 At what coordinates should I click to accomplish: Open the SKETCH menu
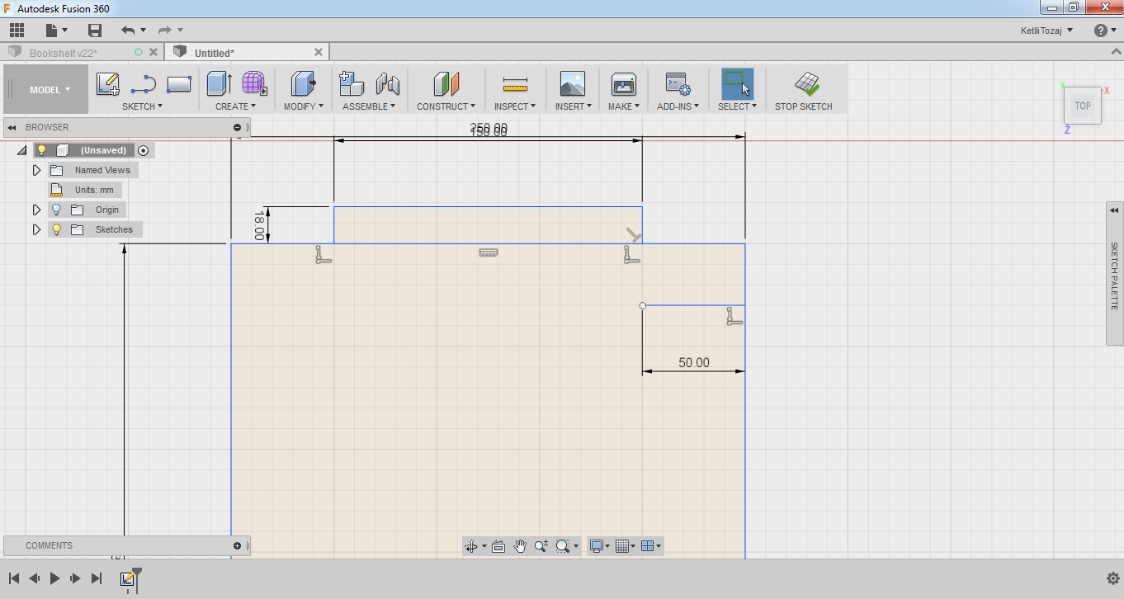(x=142, y=106)
